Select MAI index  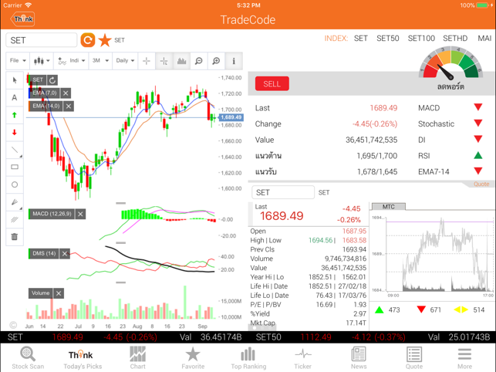[x=484, y=39]
